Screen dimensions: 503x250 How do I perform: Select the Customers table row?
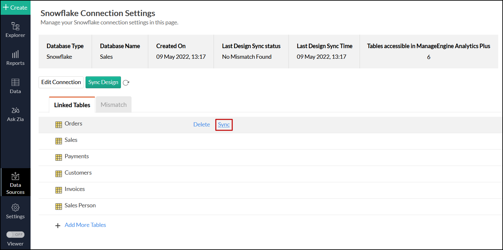pos(78,173)
